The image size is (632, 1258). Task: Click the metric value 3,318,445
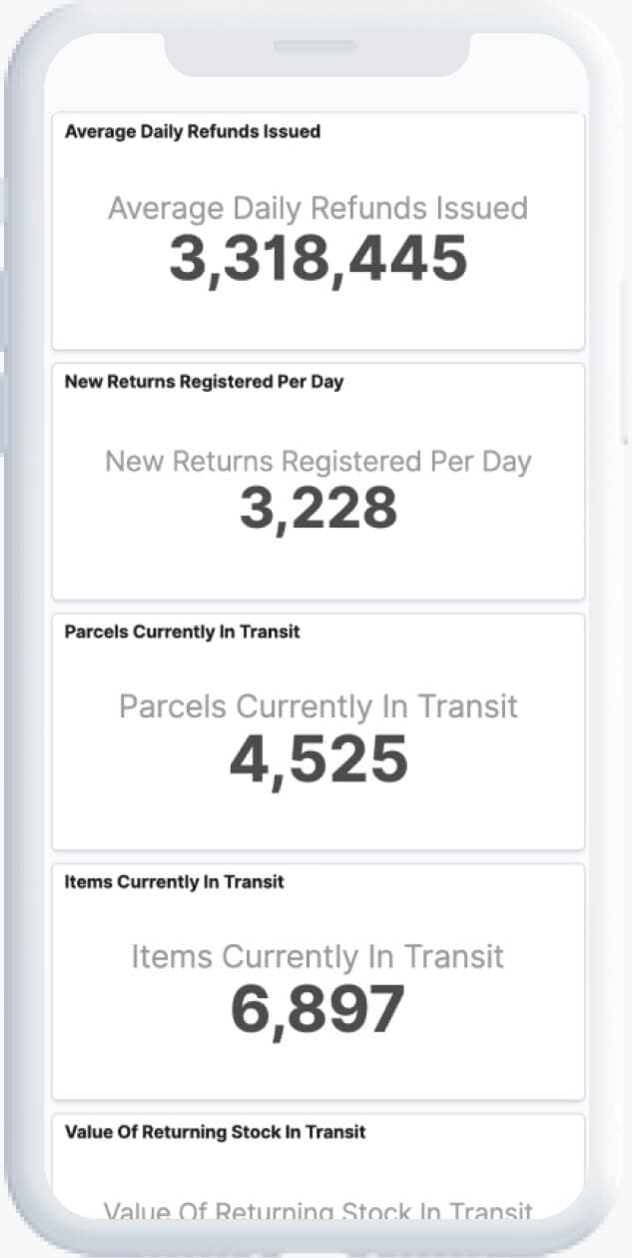click(317, 258)
